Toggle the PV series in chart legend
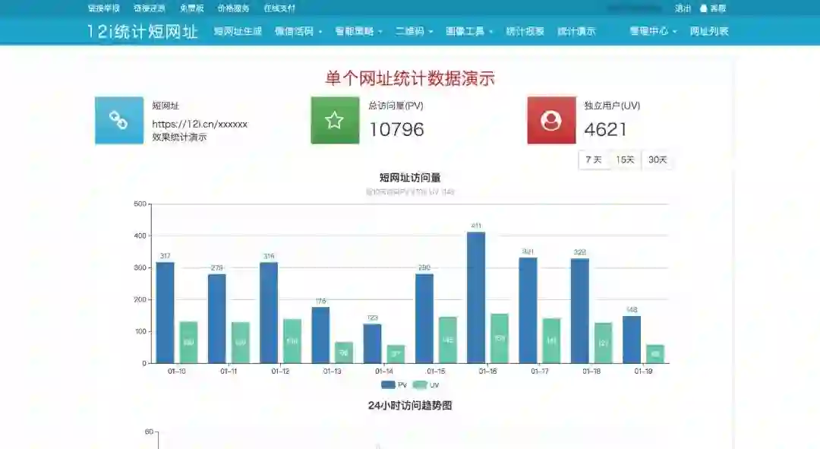 tap(394, 385)
